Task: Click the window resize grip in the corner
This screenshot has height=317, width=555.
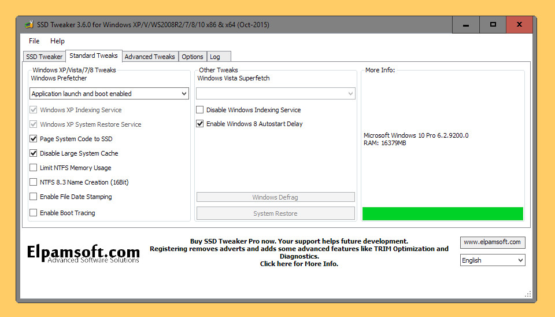Action: (x=528, y=294)
